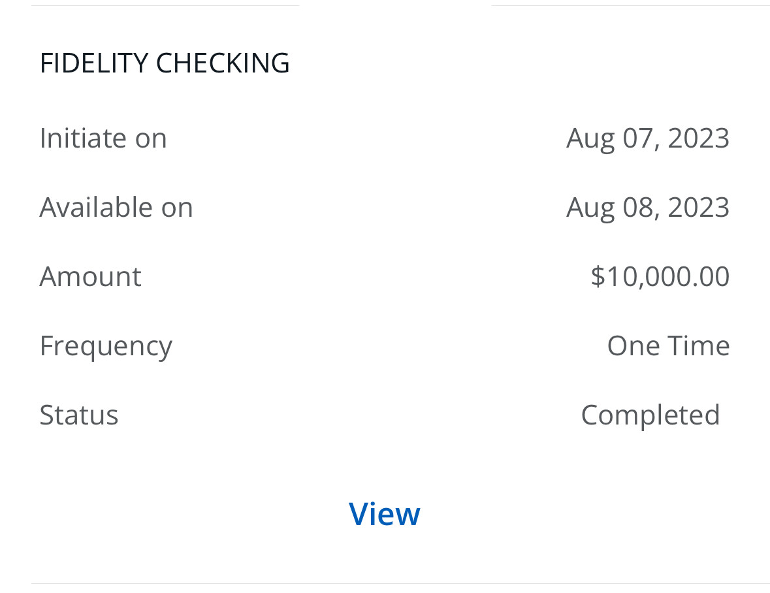This screenshot has width=770, height=593.
Task: Open the transfer record card
Action: [385, 294]
